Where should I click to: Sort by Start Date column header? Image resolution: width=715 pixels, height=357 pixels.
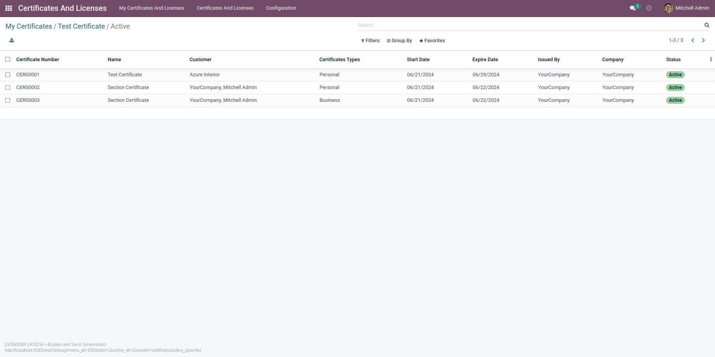click(x=418, y=60)
